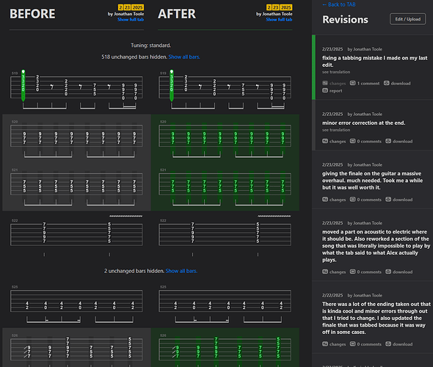See translation for 'minor error correction' revision
This screenshot has width=433, height=367.
pyautogui.click(x=336, y=130)
